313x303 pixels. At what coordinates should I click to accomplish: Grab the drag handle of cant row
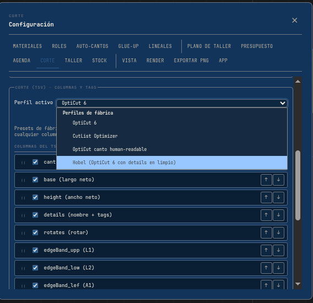(23, 163)
